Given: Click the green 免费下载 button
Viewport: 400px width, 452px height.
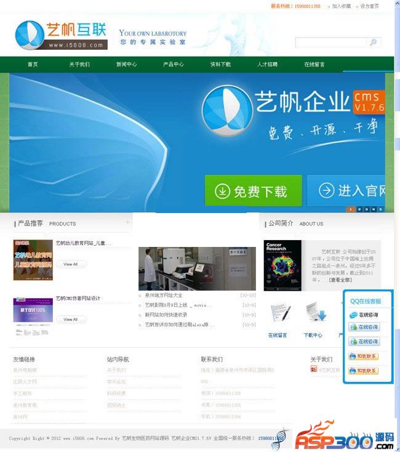Looking at the screenshot, I should (254, 190).
